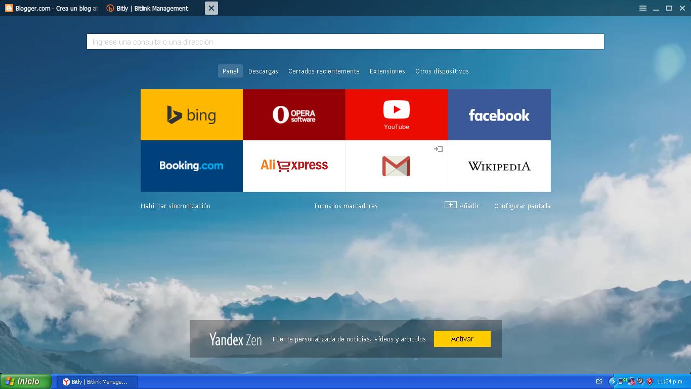Image resolution: width=691 pixels, height=389 pixels.
Task: Open the browser hamburger menu
Action: pyautogui.click(x=642, y=8)
